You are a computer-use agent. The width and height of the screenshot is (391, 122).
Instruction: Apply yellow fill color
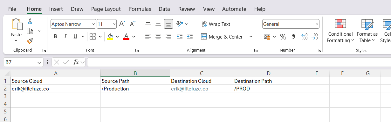point(110,37)
